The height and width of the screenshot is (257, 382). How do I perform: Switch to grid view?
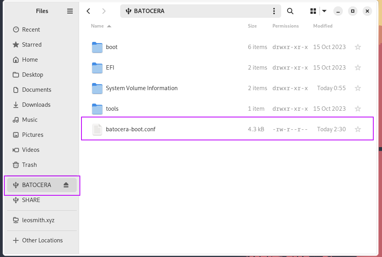coord(313,11)
